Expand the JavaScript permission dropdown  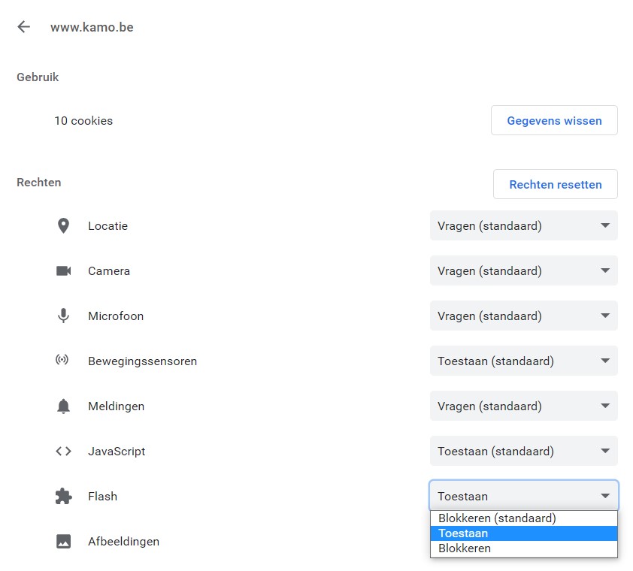[523, 451]
